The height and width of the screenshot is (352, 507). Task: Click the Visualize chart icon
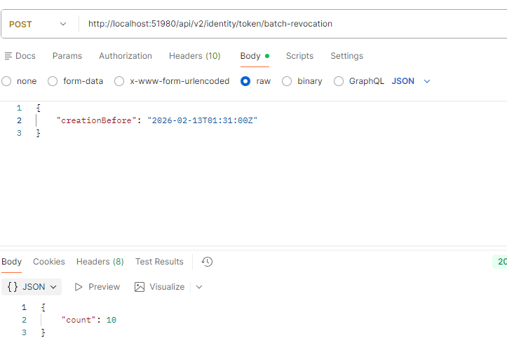click(140, 287)
